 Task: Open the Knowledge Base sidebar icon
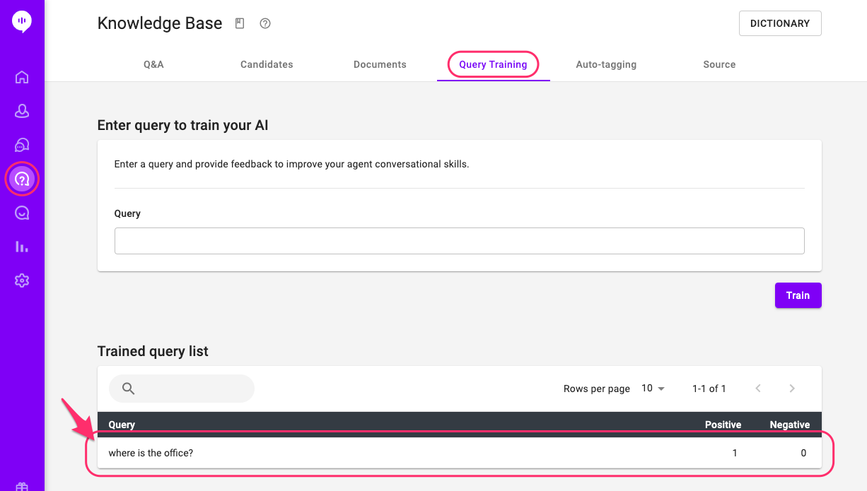[22, 179]
